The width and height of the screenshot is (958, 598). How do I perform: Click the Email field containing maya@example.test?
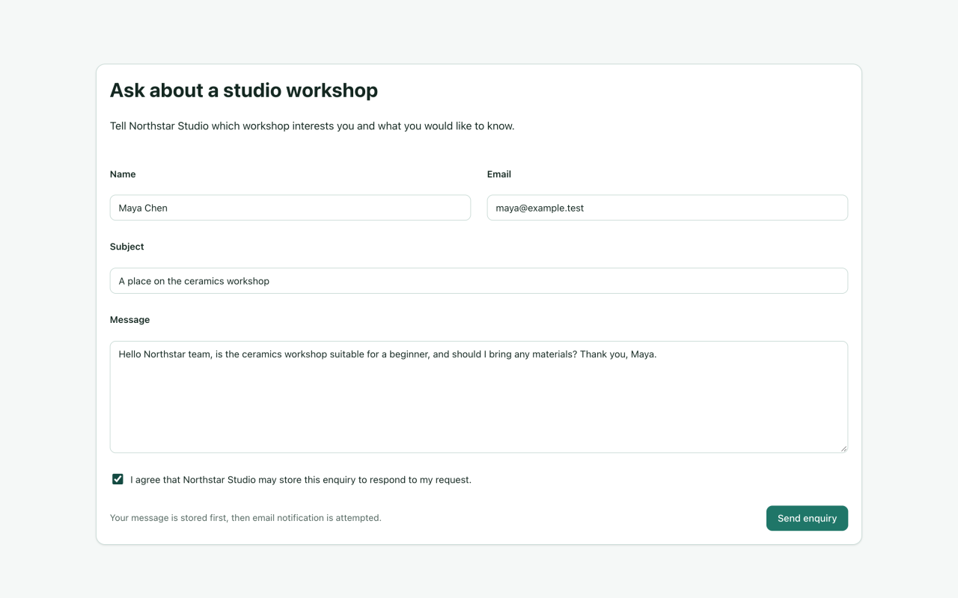click(x=668, y=208)
